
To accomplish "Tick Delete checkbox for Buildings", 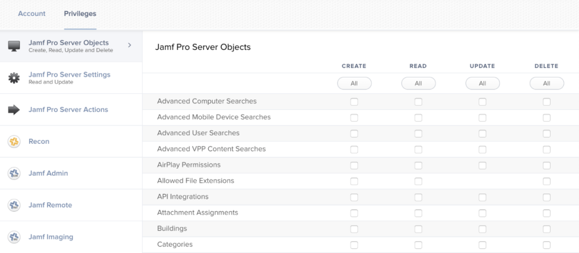I will 547,229.
